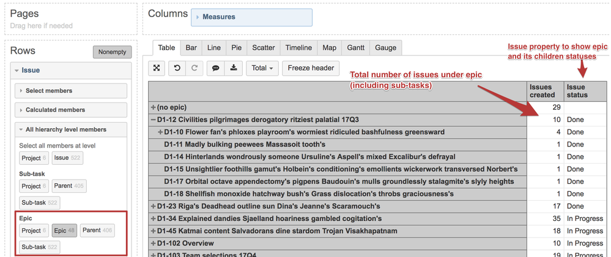The height and width of the screenshot is (257, 611).
Task: Select the Epic 48 level button
Action: (64, 231)
